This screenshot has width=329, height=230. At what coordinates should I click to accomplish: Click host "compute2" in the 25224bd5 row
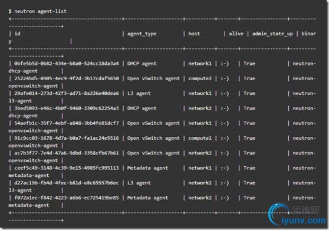click(200, 78)
